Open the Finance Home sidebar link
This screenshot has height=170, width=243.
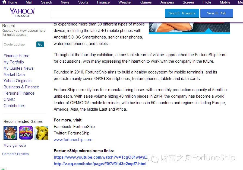click(x=17, y=56)
